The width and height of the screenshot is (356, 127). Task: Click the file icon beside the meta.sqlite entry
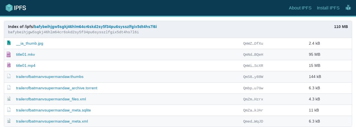pos(9,110)
